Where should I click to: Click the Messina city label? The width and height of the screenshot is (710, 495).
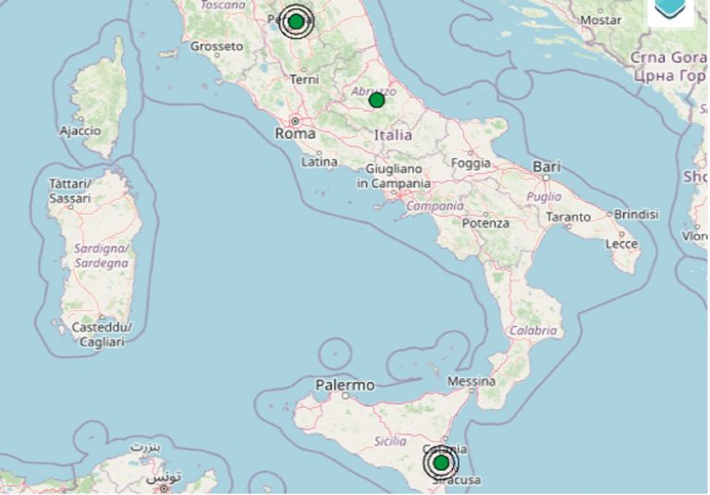[x=471, y=380]
